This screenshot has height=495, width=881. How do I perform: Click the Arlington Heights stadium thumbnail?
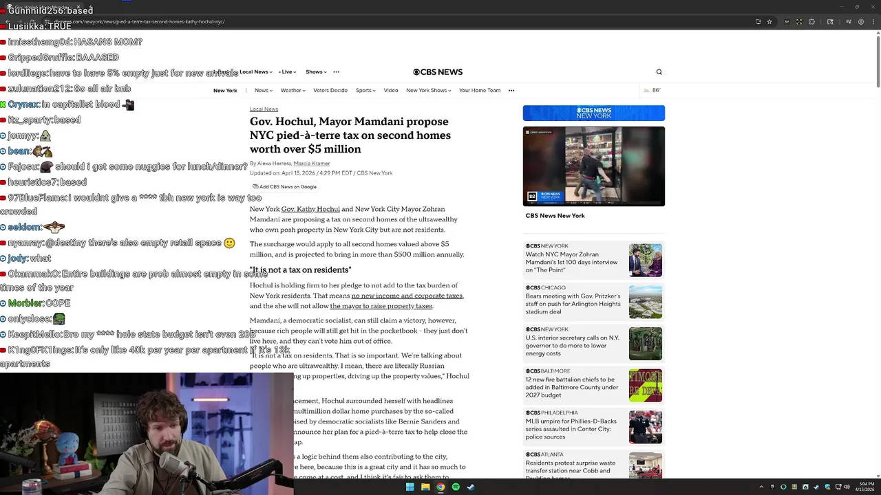646,302
